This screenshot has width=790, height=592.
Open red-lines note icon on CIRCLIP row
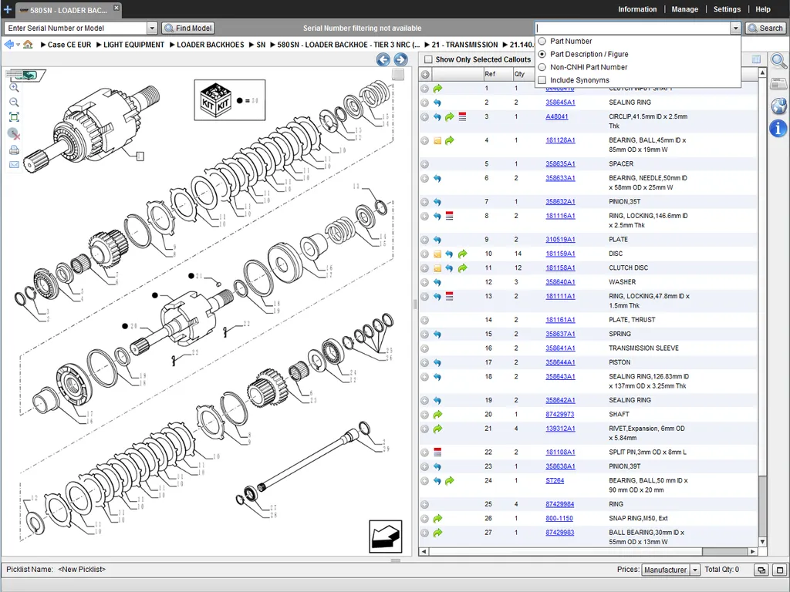pyautogui.click(x=463, y=117)
